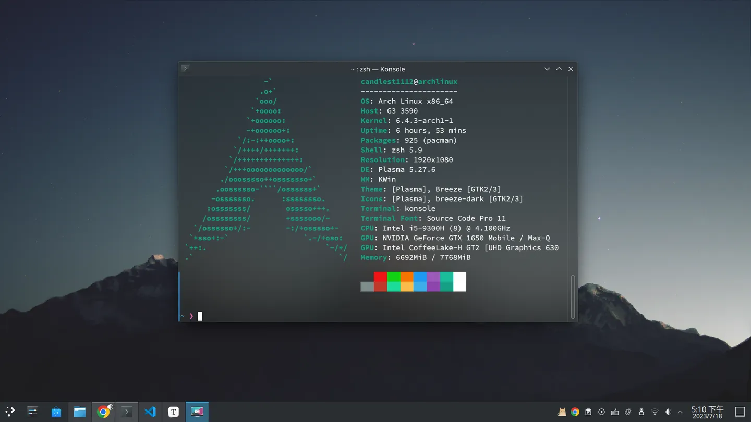751x422 pixels.
Task: Launch Discover software center from the taskbar
Action: click(56, 412)
